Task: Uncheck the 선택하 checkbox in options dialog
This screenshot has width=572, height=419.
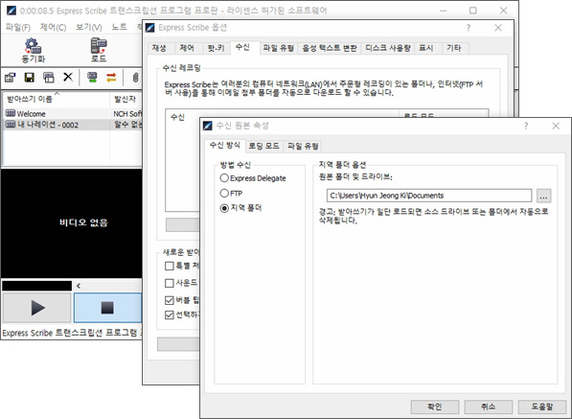Action: [x=169, y=314]
